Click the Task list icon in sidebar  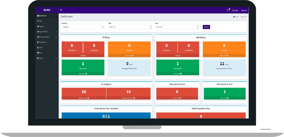click(x=38, y=21)
